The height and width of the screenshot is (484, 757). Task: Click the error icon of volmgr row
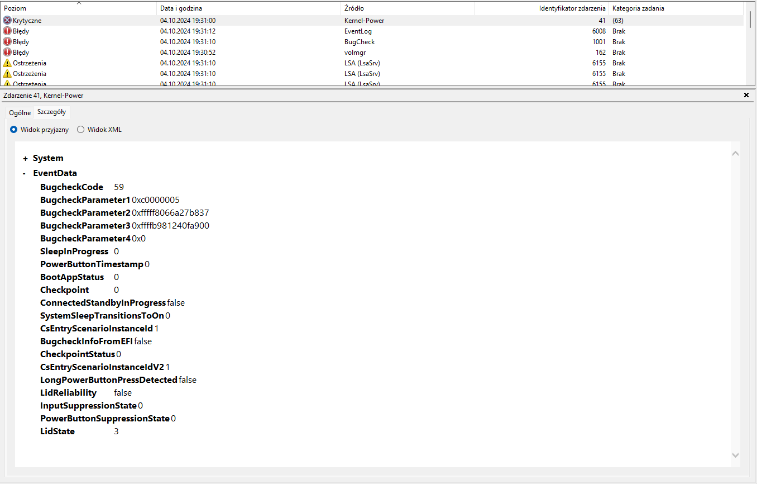(x=7, y=52)
